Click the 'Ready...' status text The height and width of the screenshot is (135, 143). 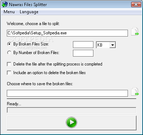(14, 104)
